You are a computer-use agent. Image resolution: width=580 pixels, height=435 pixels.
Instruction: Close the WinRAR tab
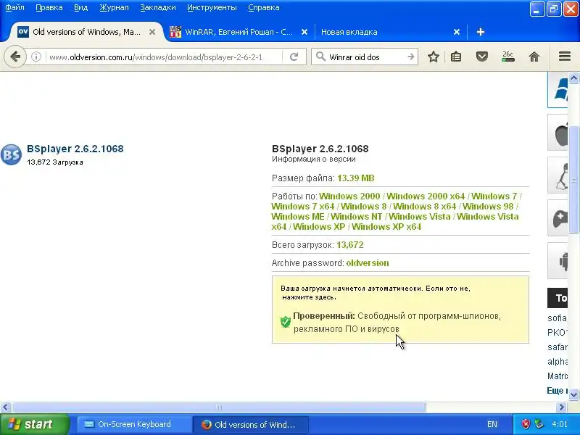click(x=304, y=32)
